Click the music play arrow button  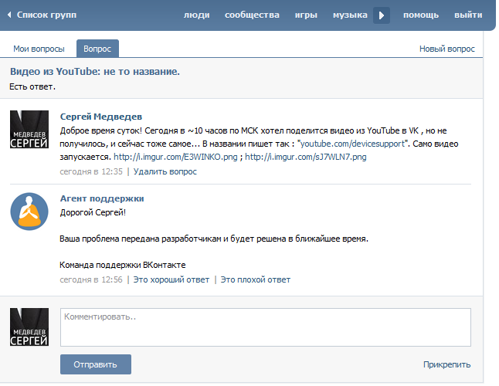382,15
